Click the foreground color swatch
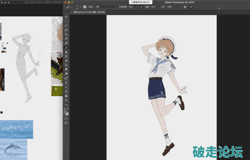The image size is (250, 160). click(x=65, y=112)
